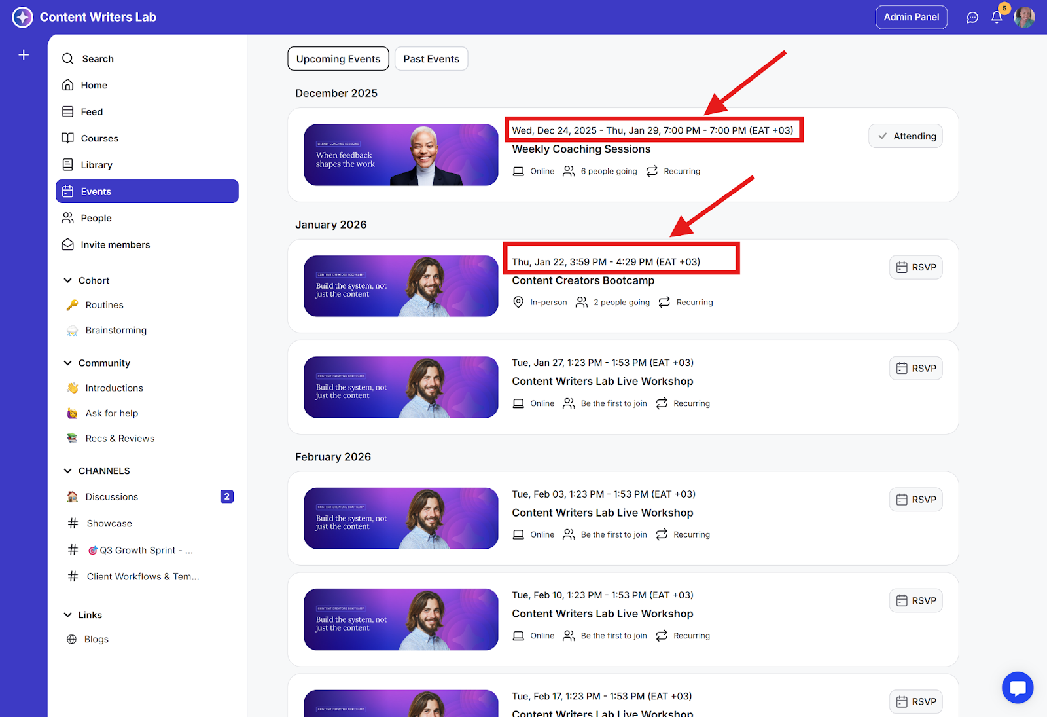RSVP to the Feb 10 Live Workshop

[x=916, y=600]
